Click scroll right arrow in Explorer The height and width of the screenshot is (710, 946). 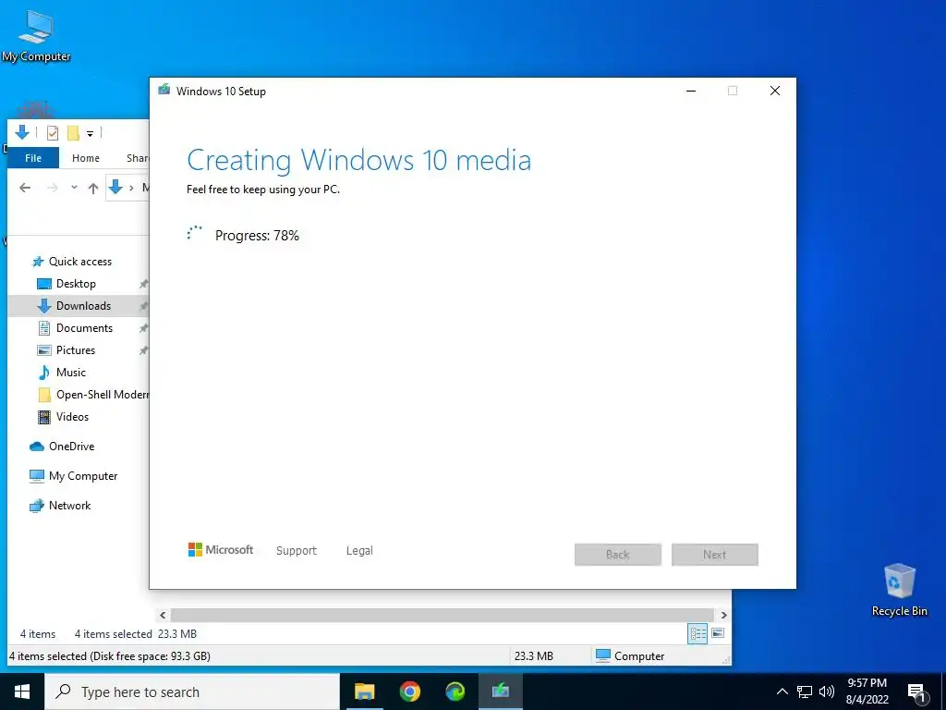(724, 615)
